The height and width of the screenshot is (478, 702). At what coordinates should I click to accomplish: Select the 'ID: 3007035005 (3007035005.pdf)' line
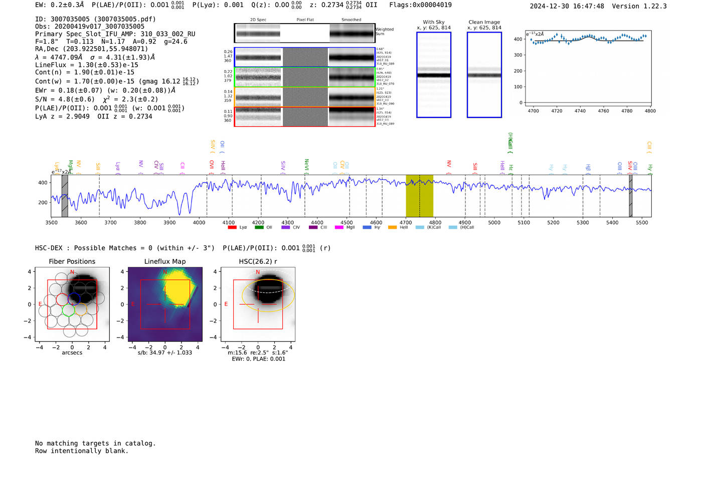(x=95, y=19)
